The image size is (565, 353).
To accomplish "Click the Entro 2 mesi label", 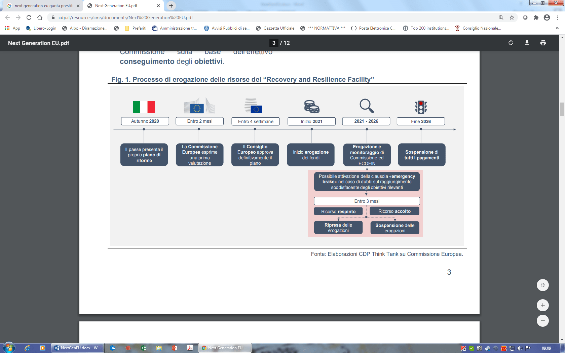I will 200,121.
